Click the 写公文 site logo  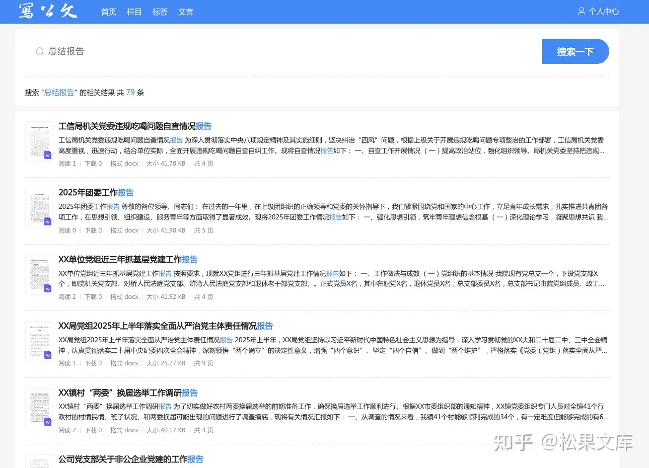[x=48, y=11]
